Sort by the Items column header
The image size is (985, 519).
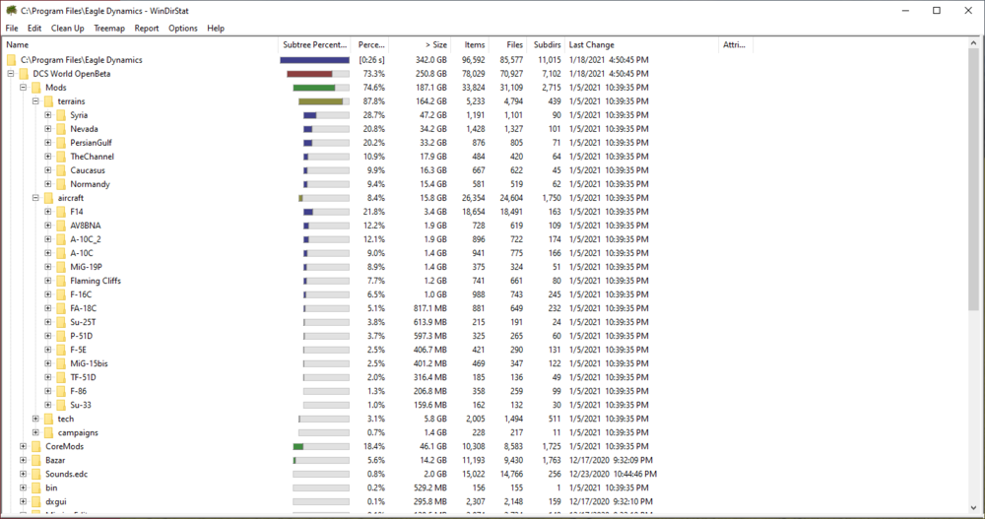pos(470,44)
